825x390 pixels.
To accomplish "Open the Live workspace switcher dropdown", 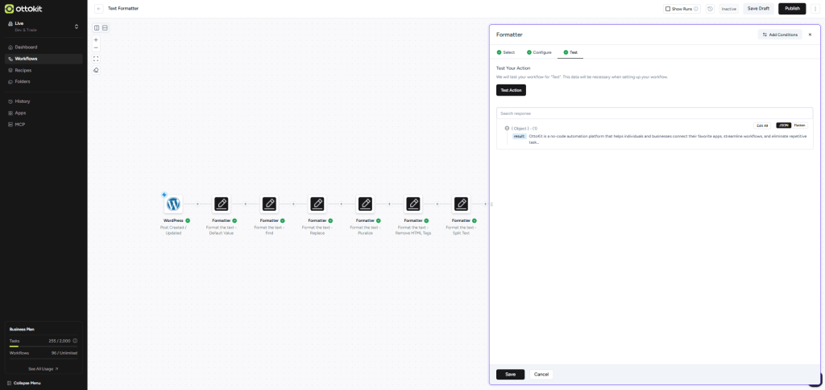I will point(76,27).
